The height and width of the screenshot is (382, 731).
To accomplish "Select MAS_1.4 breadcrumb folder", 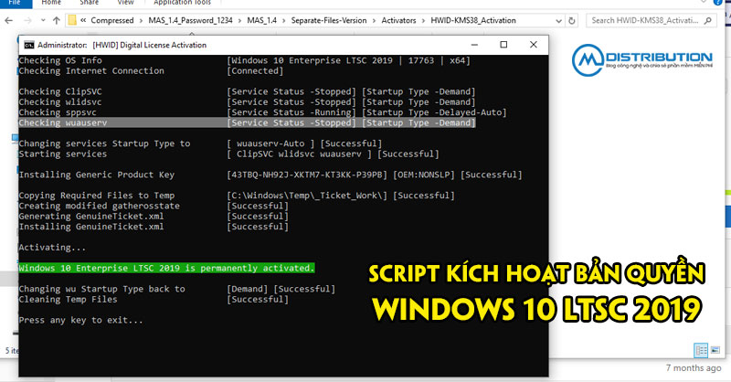I will (x=261, y=20).
